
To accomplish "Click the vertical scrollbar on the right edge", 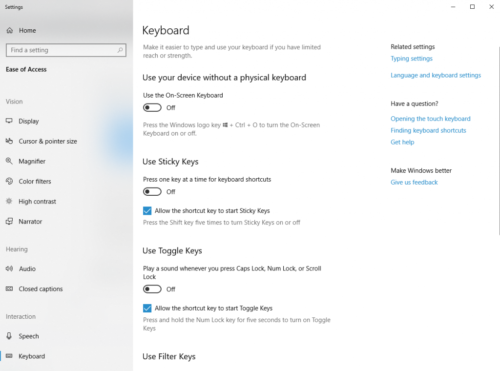I will click(499, 141).
